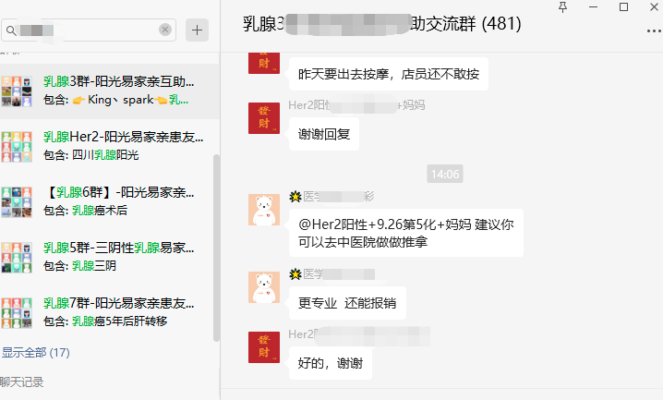Pin the chat window on top
This screenshot has height=400, width=663.
pyautogui.click(x=562, y=7)
